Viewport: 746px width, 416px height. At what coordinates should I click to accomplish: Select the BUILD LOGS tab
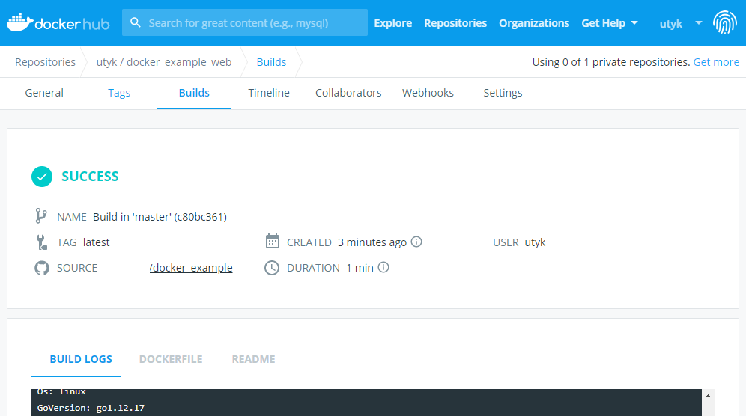(81, 359)
